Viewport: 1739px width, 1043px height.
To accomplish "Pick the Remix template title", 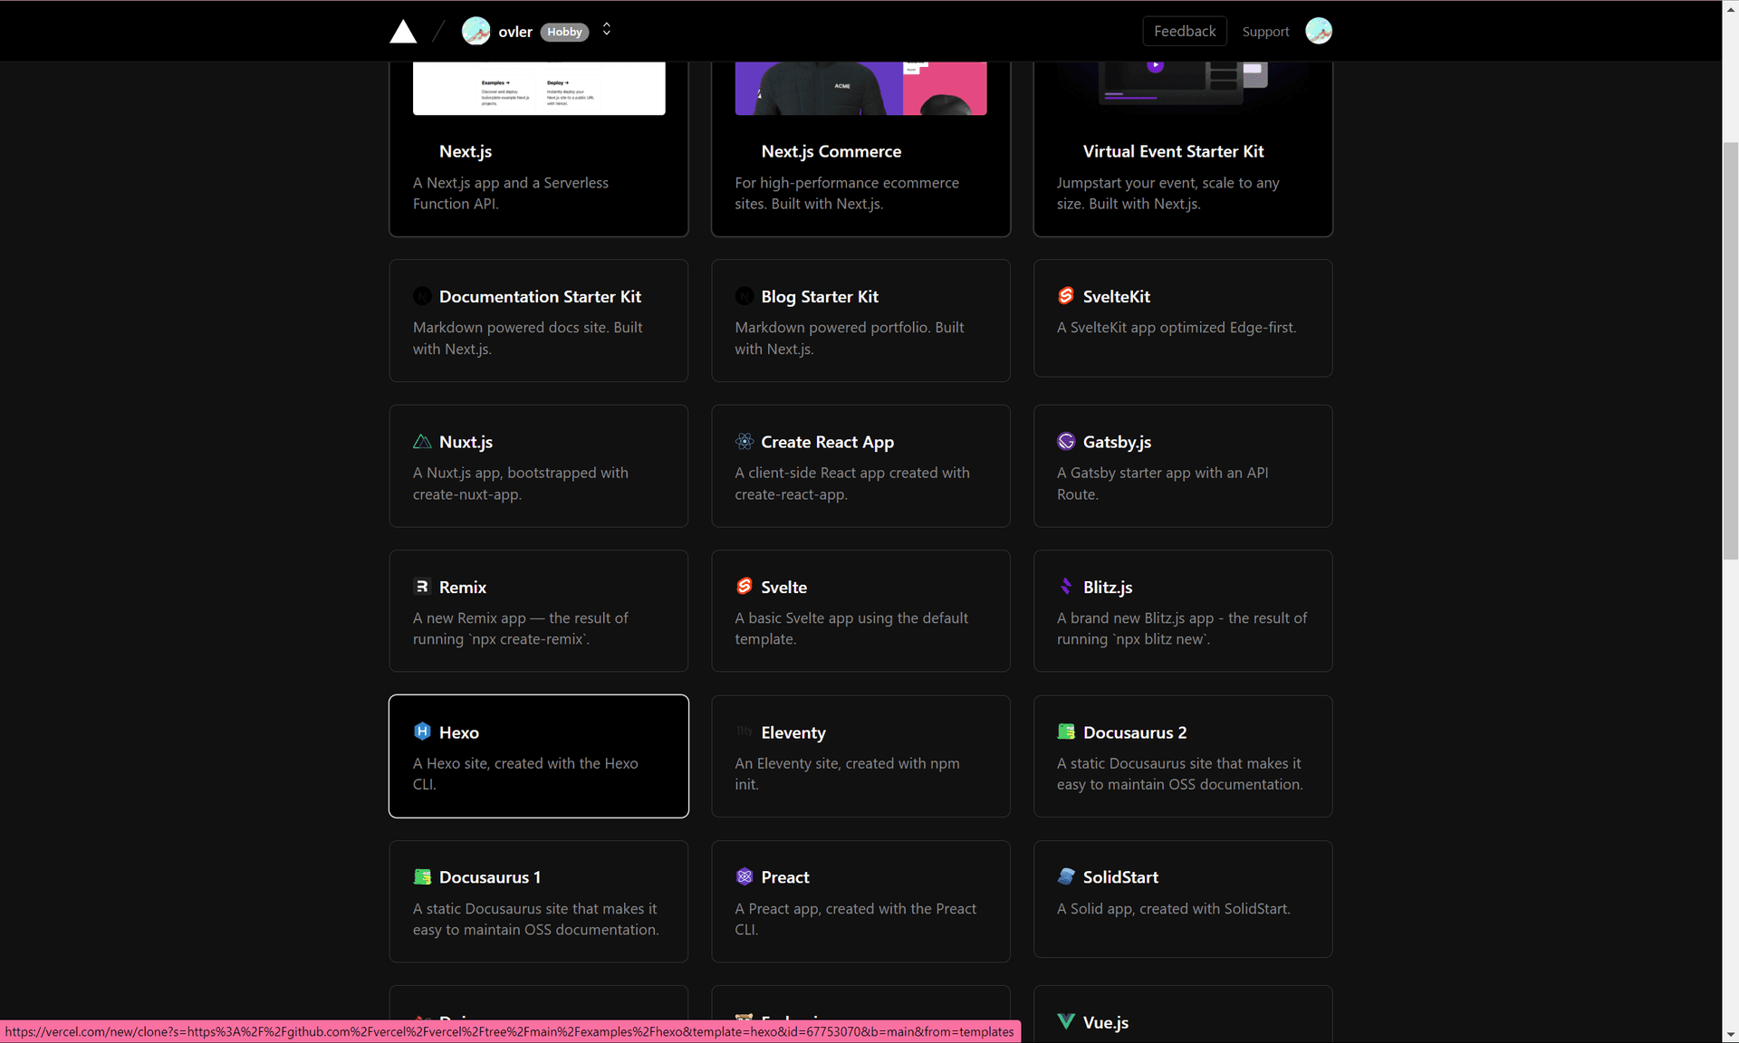I will [463, 587].
